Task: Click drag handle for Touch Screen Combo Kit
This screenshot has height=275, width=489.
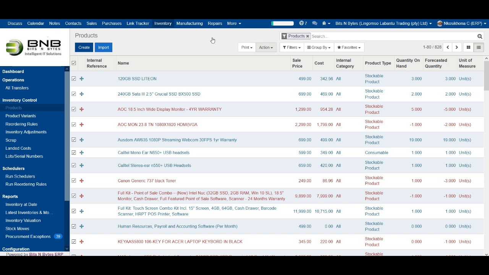Action: coord(81,211)
